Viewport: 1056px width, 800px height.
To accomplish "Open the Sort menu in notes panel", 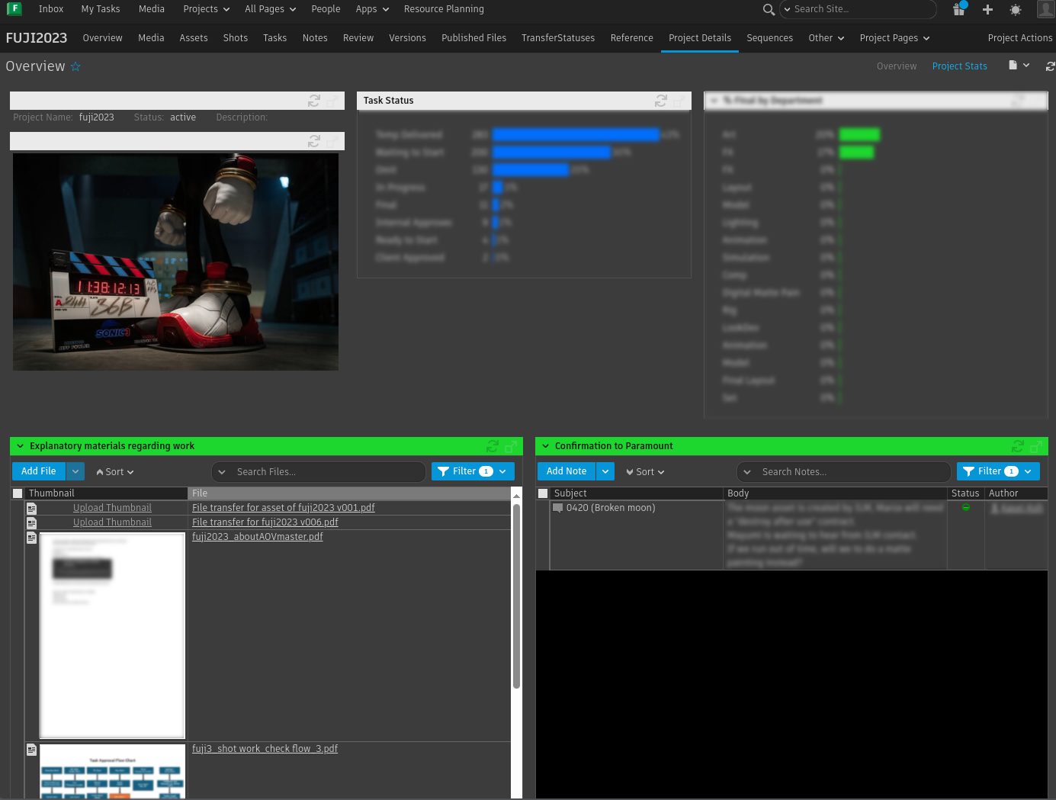I will click(645, 472).
